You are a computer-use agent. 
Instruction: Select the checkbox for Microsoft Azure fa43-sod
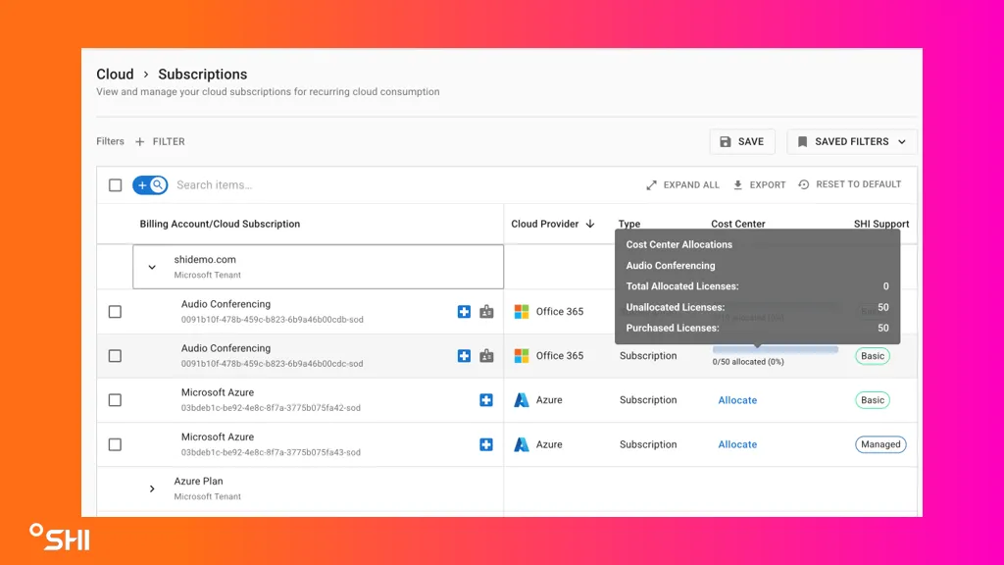tap(116, 444)
